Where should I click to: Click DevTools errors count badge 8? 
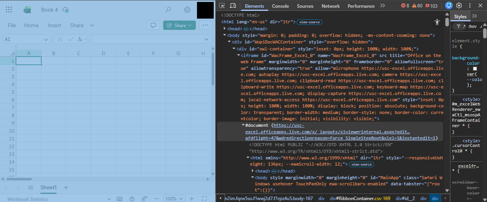(405, 6)
